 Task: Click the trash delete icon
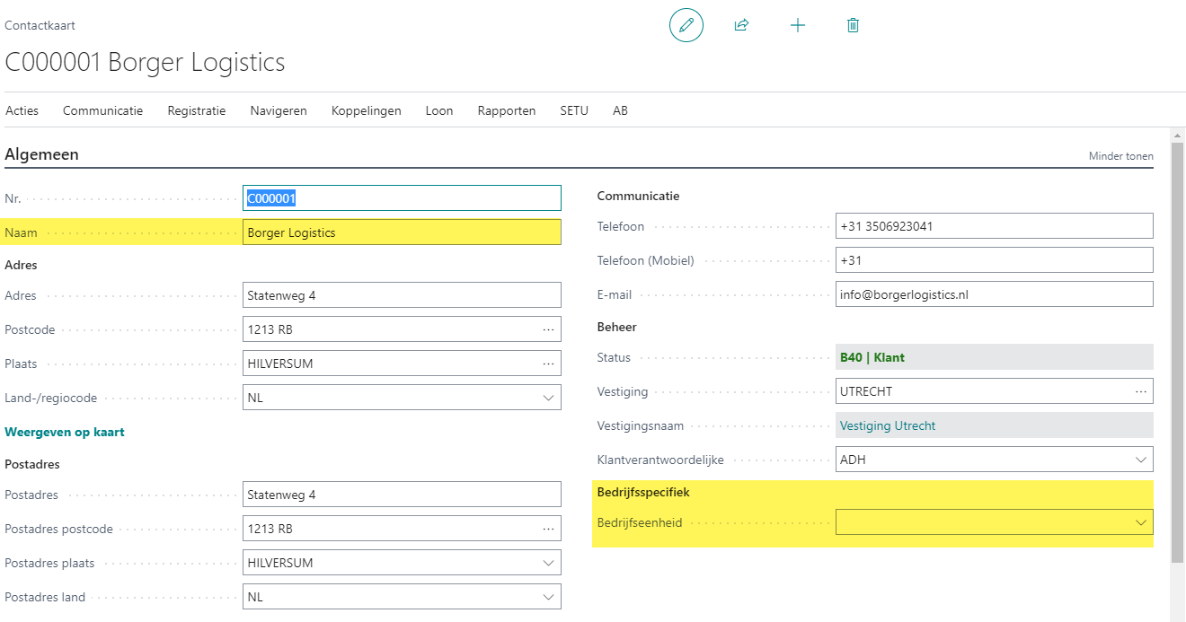(x=853, y=25)
